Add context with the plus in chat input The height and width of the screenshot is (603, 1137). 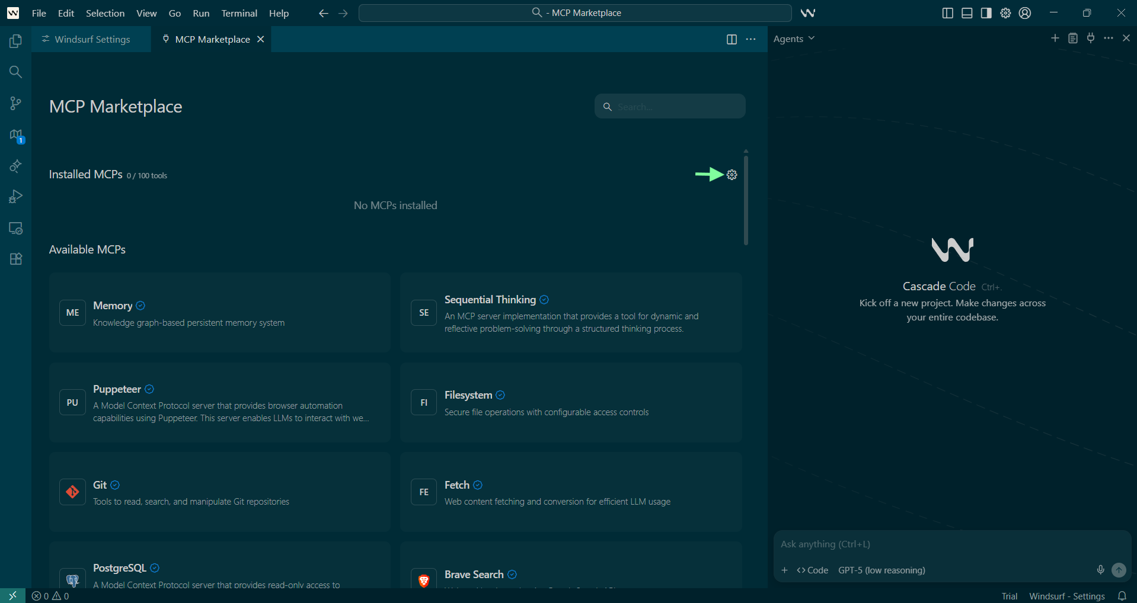point(785,570)
